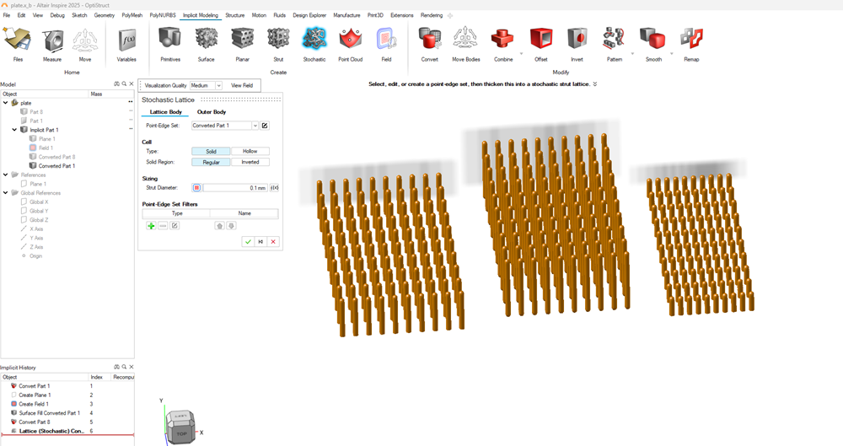The width and height of the screenshot is (843, 446).
Task: Click the Strut lattice icon
Action: 278,39
